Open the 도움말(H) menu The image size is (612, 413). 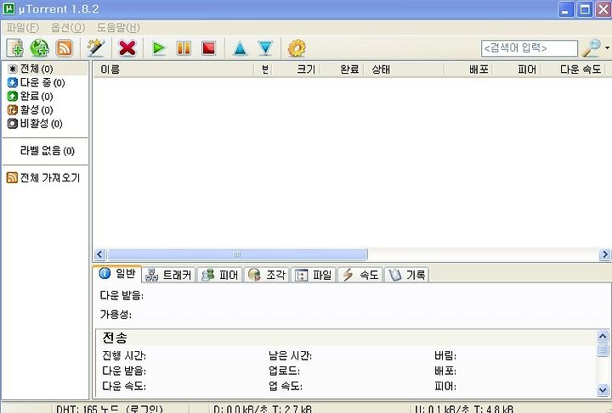118,28
